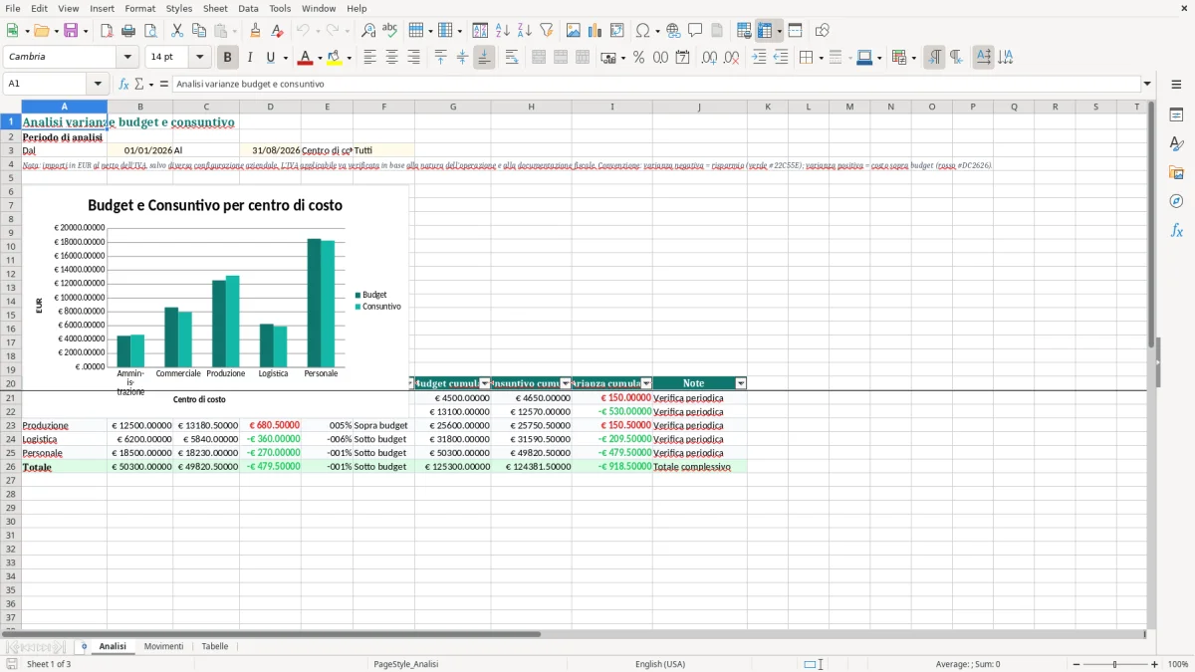
Task: Apply red font color swatch
Action: [x=306, y=58]
